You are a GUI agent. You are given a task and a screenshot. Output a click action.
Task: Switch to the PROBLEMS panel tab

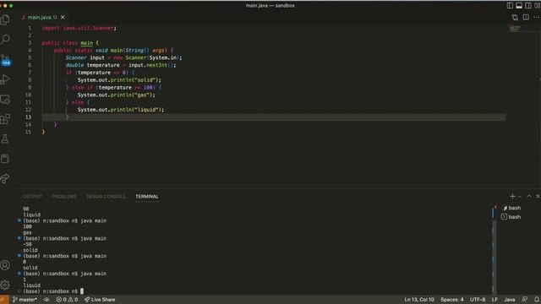click(64, 197)
